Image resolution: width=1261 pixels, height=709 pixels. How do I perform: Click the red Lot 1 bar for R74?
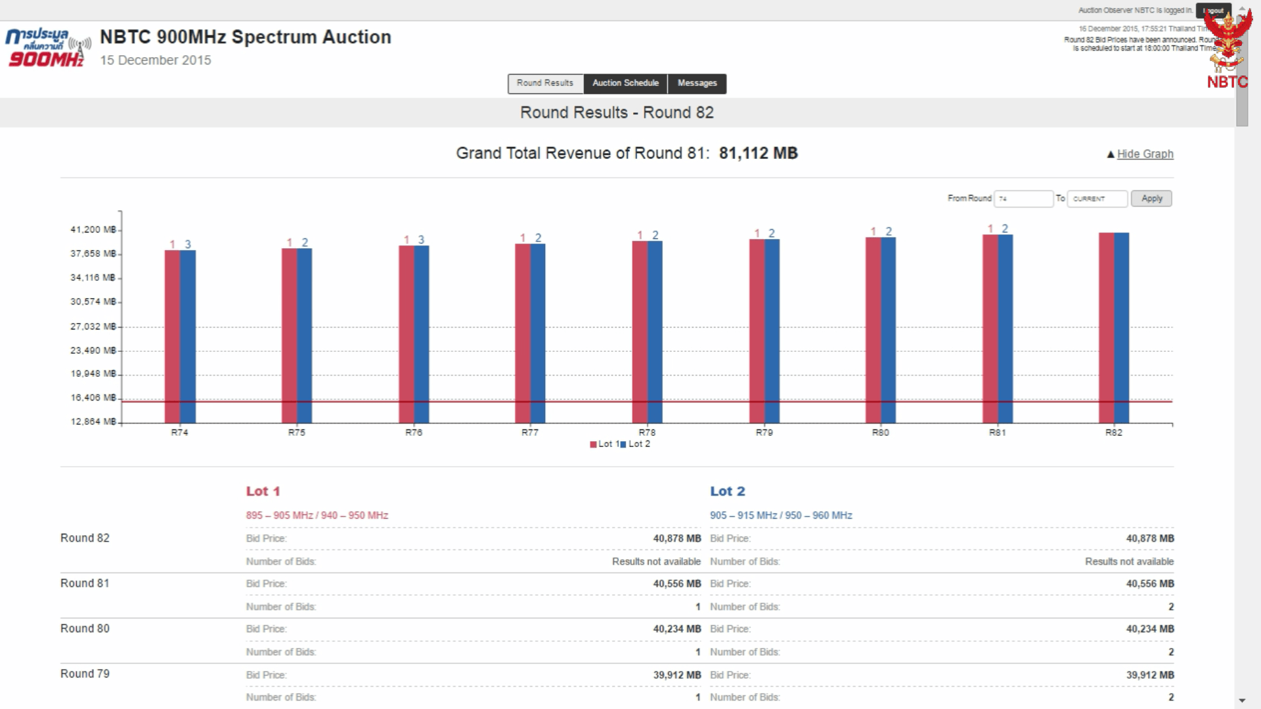coord(172,335)
